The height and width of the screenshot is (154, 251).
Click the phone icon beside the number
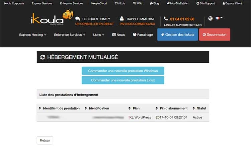coord(166,19)
